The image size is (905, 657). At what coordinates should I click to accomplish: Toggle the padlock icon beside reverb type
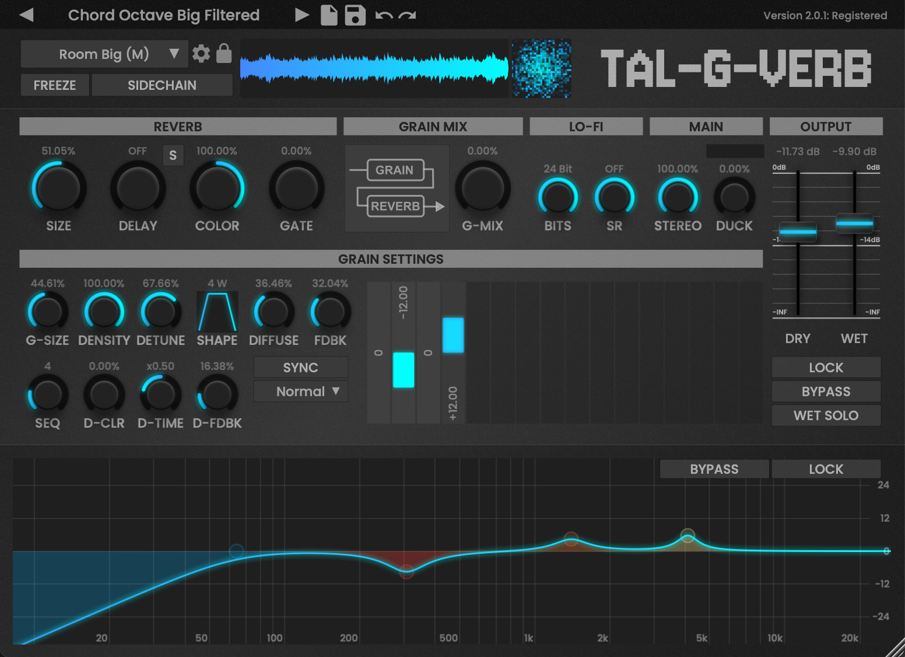224,53
